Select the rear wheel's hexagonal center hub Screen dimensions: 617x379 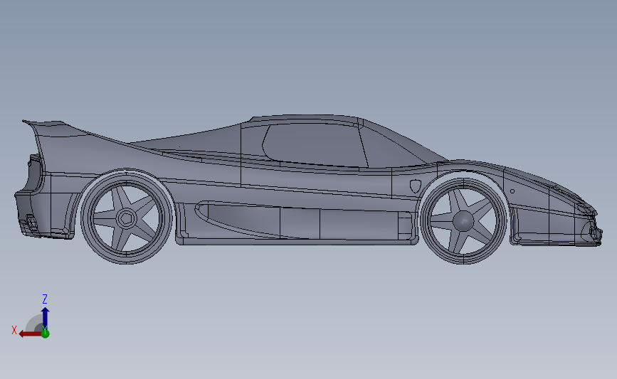point(126,218)
